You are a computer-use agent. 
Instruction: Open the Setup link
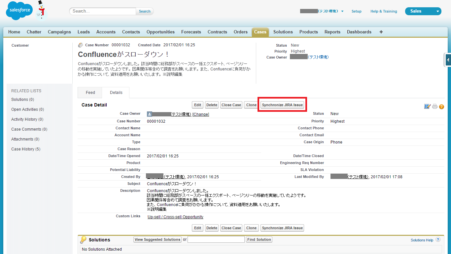point(356,11)
